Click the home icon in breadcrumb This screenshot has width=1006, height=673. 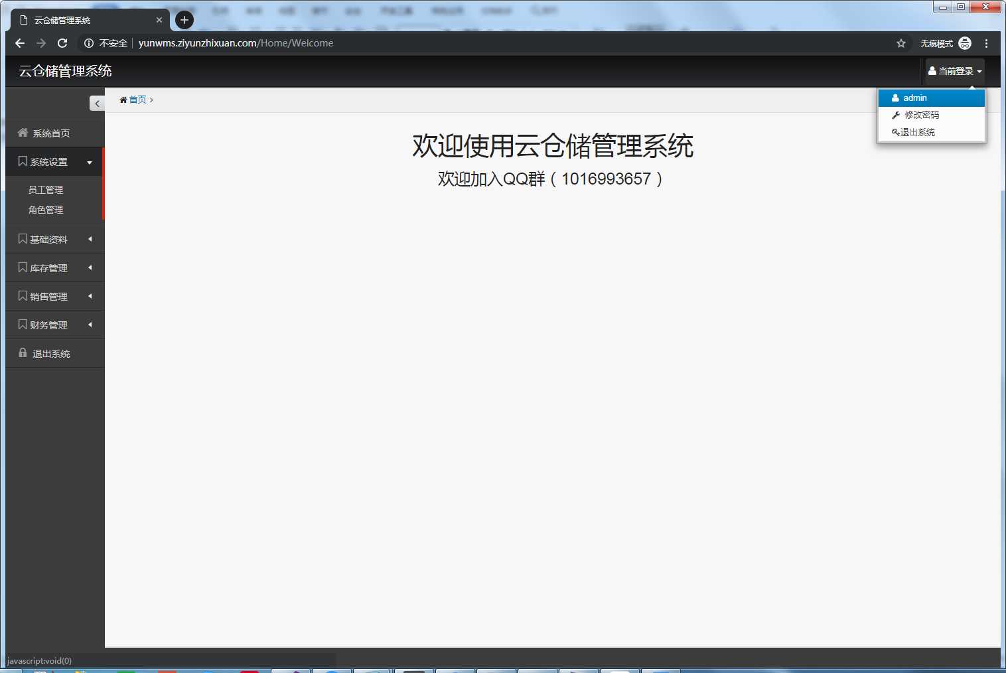[x=123, y=100]
